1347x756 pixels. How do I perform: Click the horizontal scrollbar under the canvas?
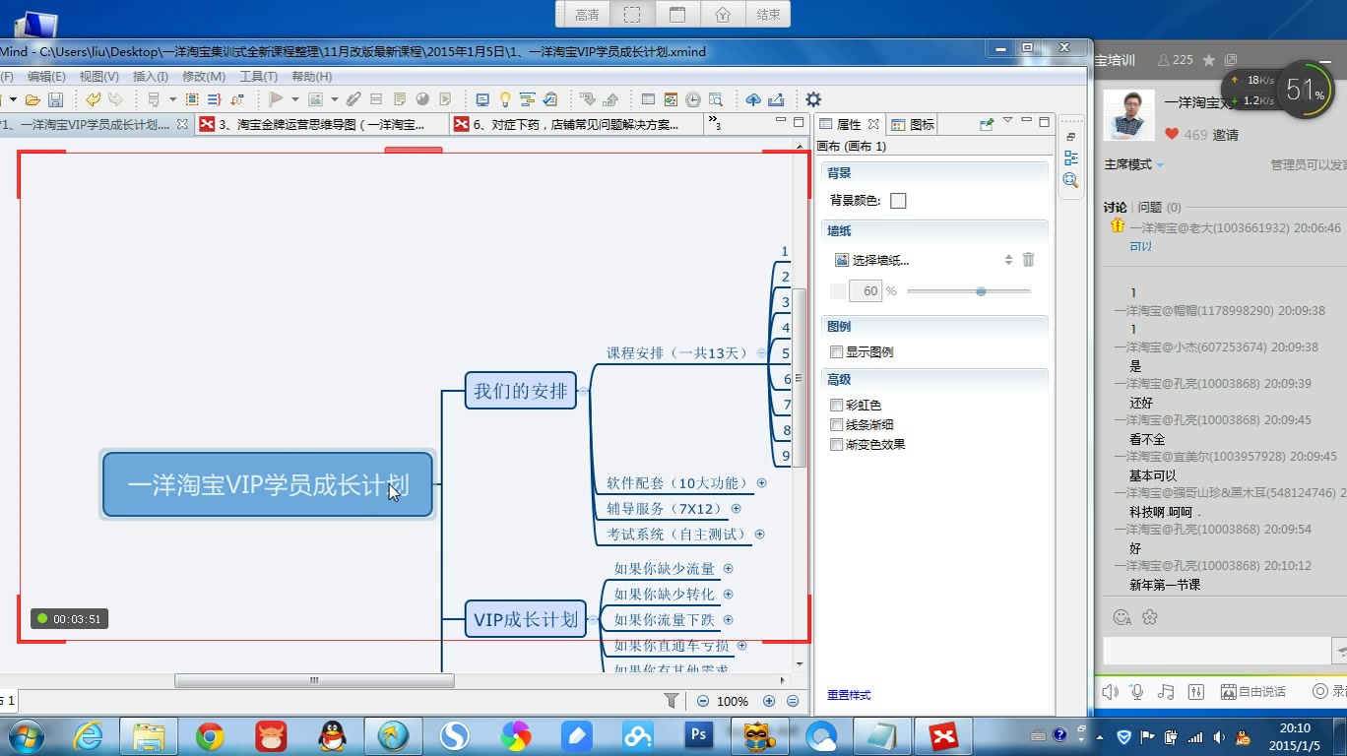click(x=314, y=680)
